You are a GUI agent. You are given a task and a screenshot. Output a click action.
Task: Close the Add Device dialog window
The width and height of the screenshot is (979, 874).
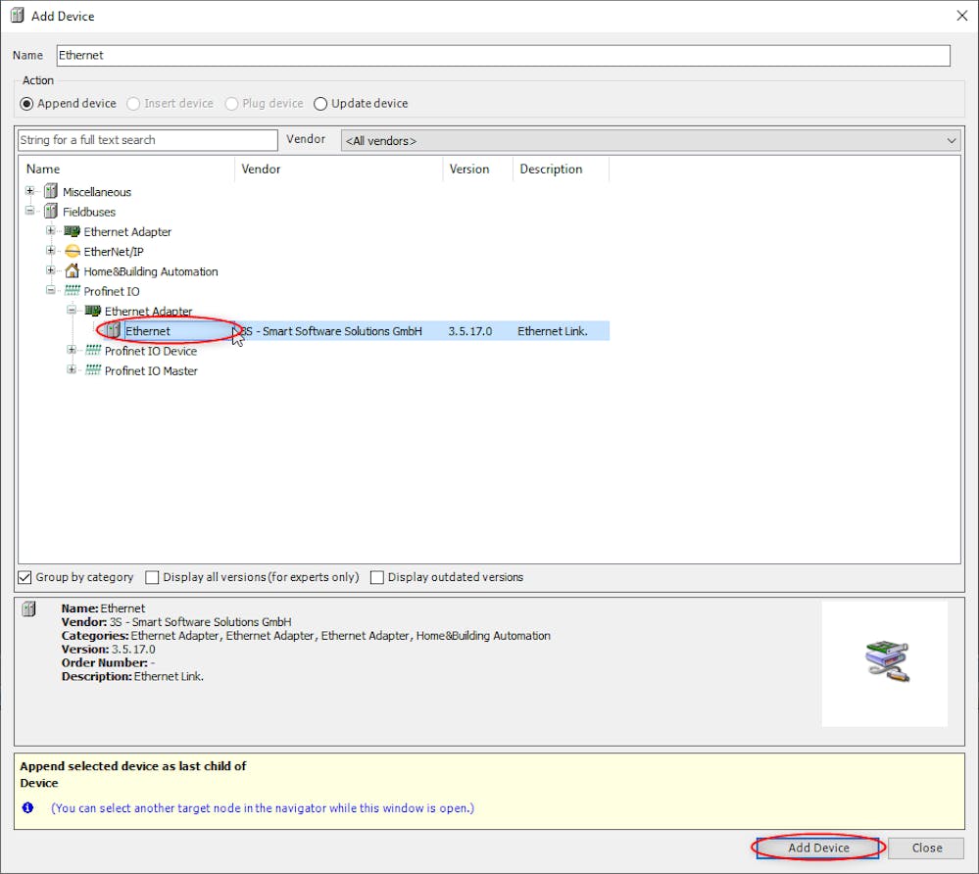tap(962, 16)
